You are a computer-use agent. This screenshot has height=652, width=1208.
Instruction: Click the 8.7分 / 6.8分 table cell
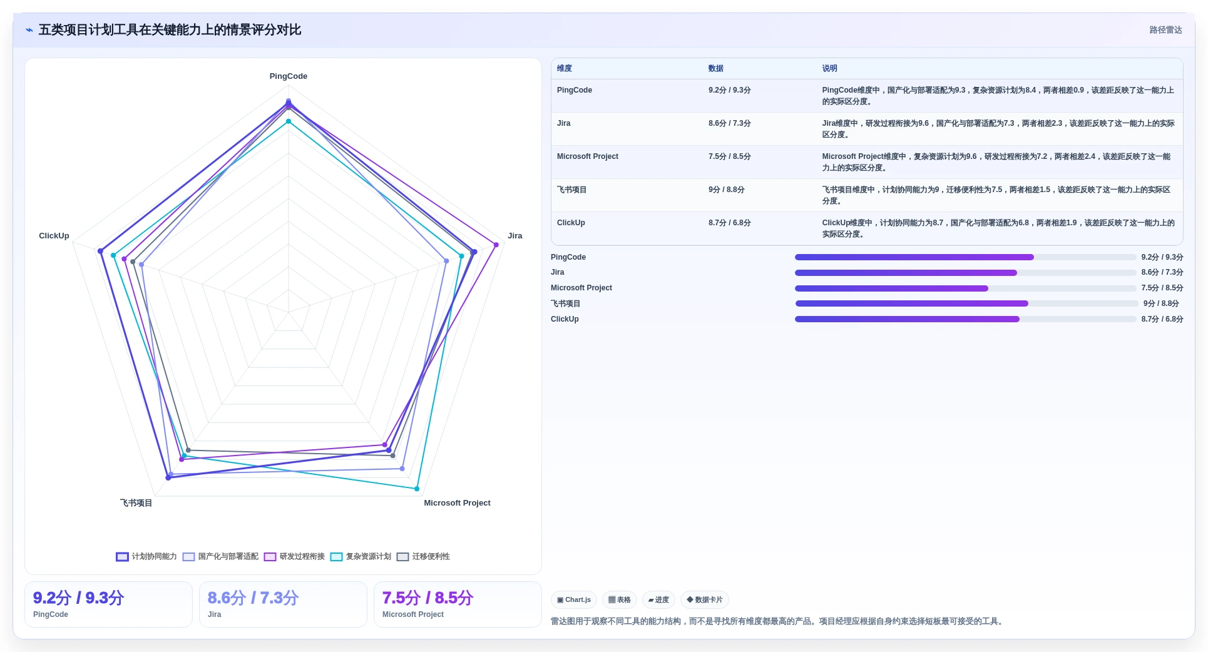tap(730, 223)
